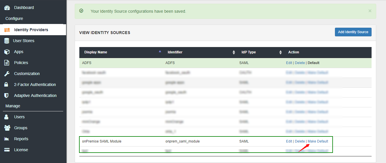Make onPremise SAML Module the default
Screen dimensions: 386x163
pyautogui.click(x=318, y=141)
